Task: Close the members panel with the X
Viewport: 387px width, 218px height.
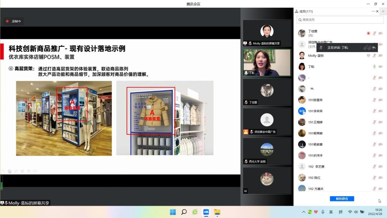Action: coord(377,11)
